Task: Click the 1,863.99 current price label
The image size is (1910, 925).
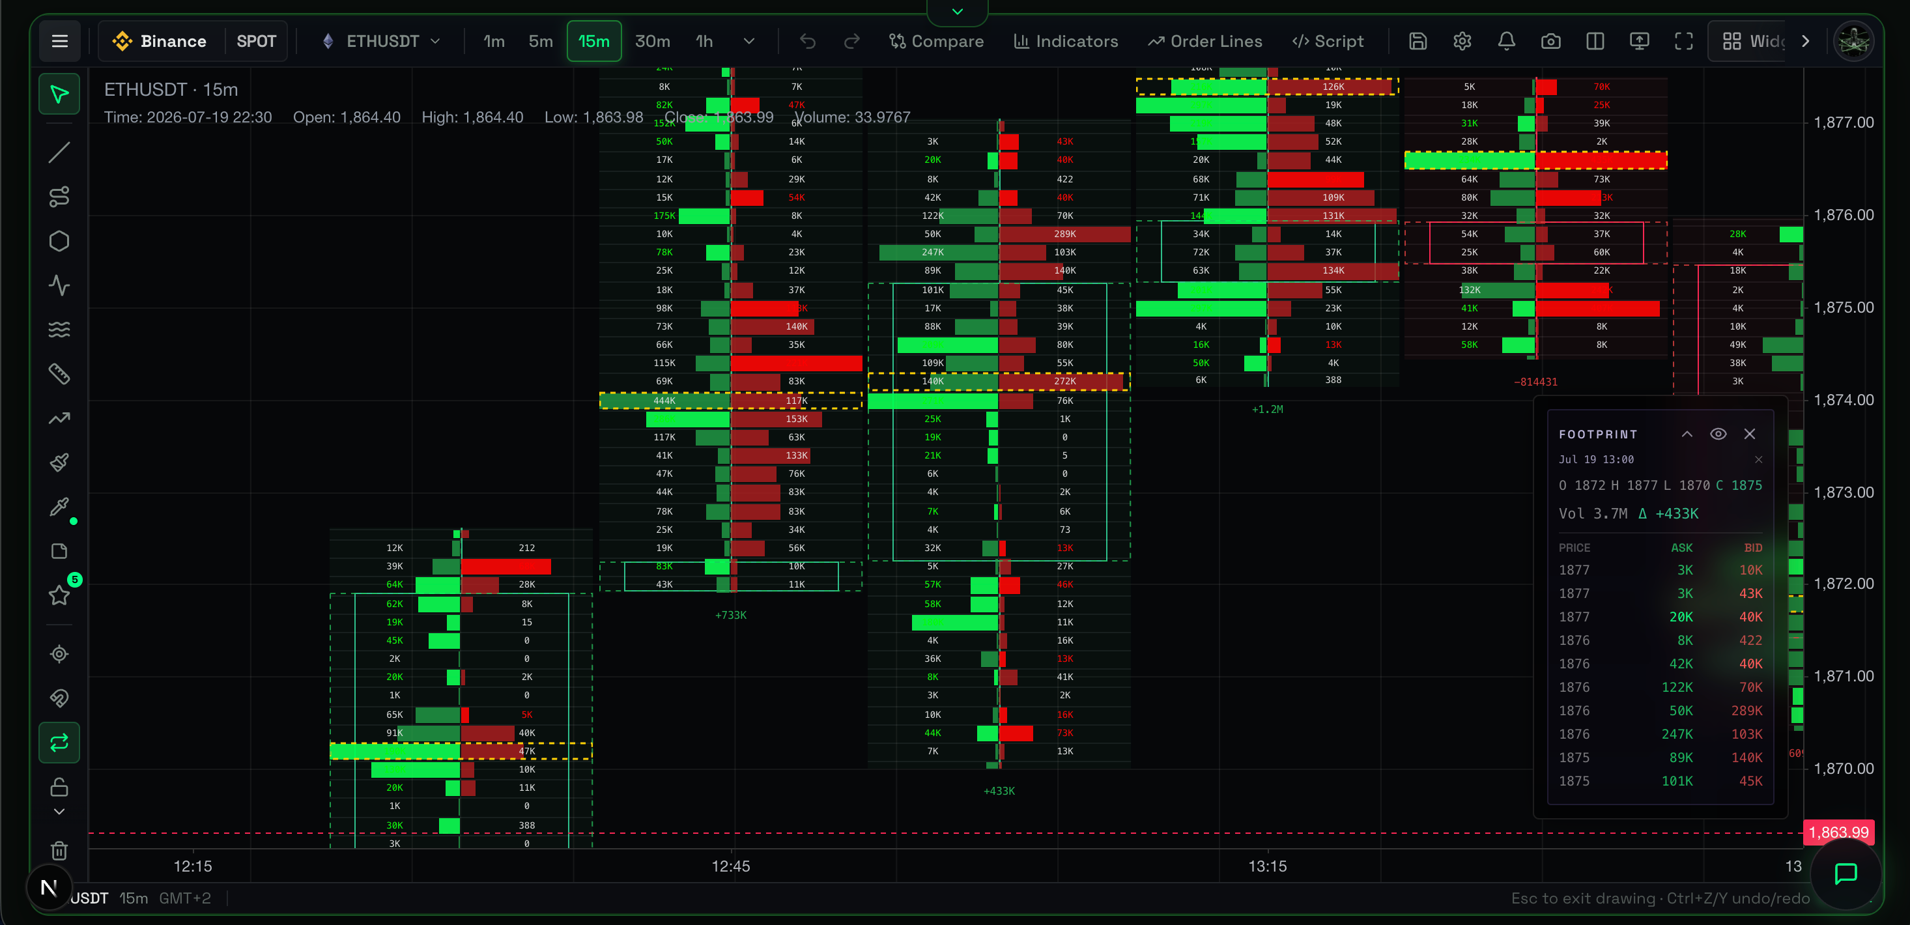Action: tap(1839, 832)
